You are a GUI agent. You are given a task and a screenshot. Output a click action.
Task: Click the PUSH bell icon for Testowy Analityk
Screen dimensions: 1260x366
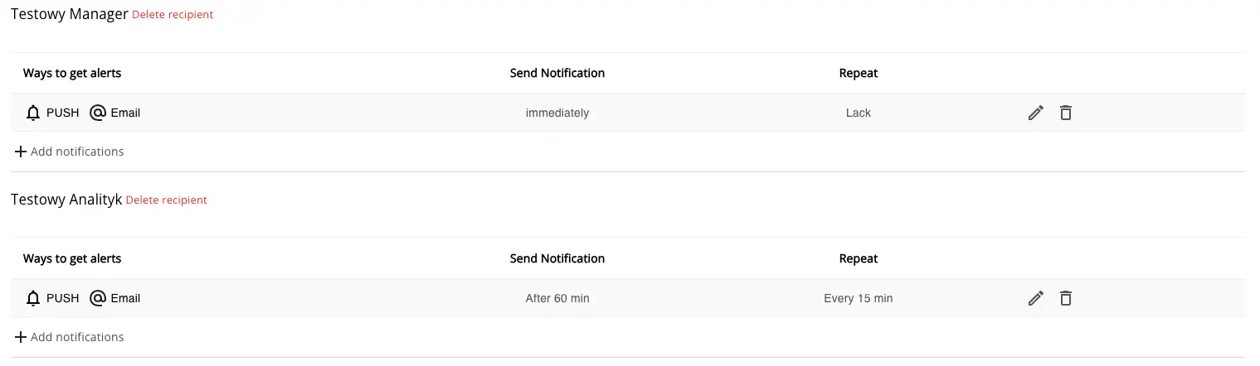point(33,298)
